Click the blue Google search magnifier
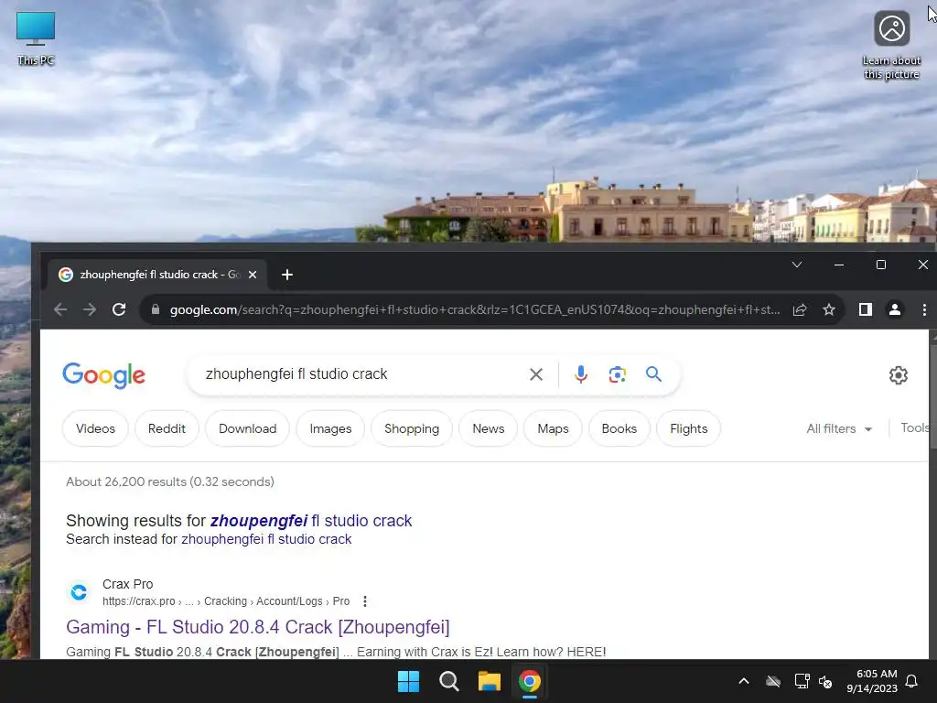The image size is (937, 703). pos(653,374)
